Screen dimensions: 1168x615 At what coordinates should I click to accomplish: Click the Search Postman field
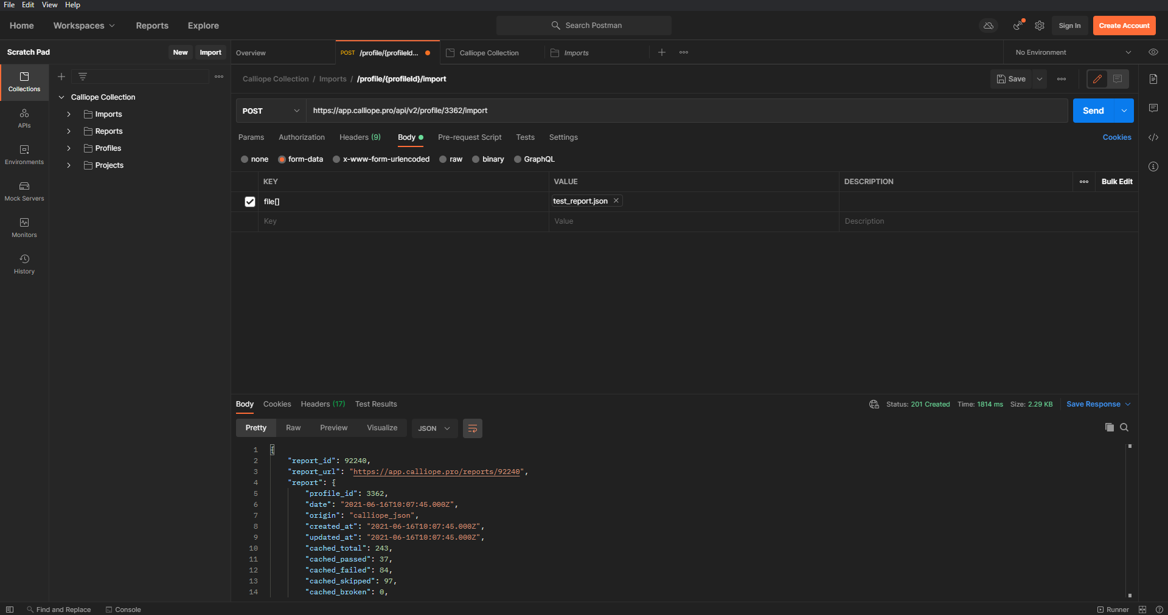point(584,26)
